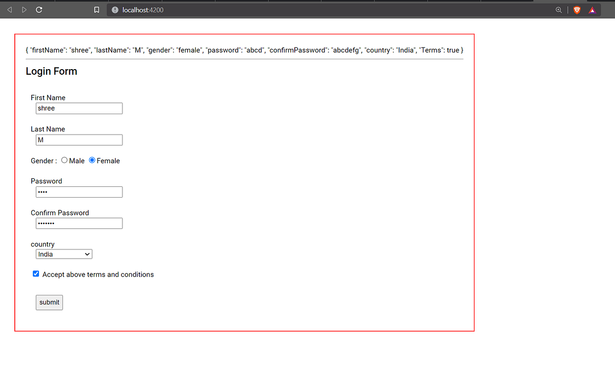Click the browser forward navigation arrow
The width and height of the screenshot is (615, 384).
point(24,9)
